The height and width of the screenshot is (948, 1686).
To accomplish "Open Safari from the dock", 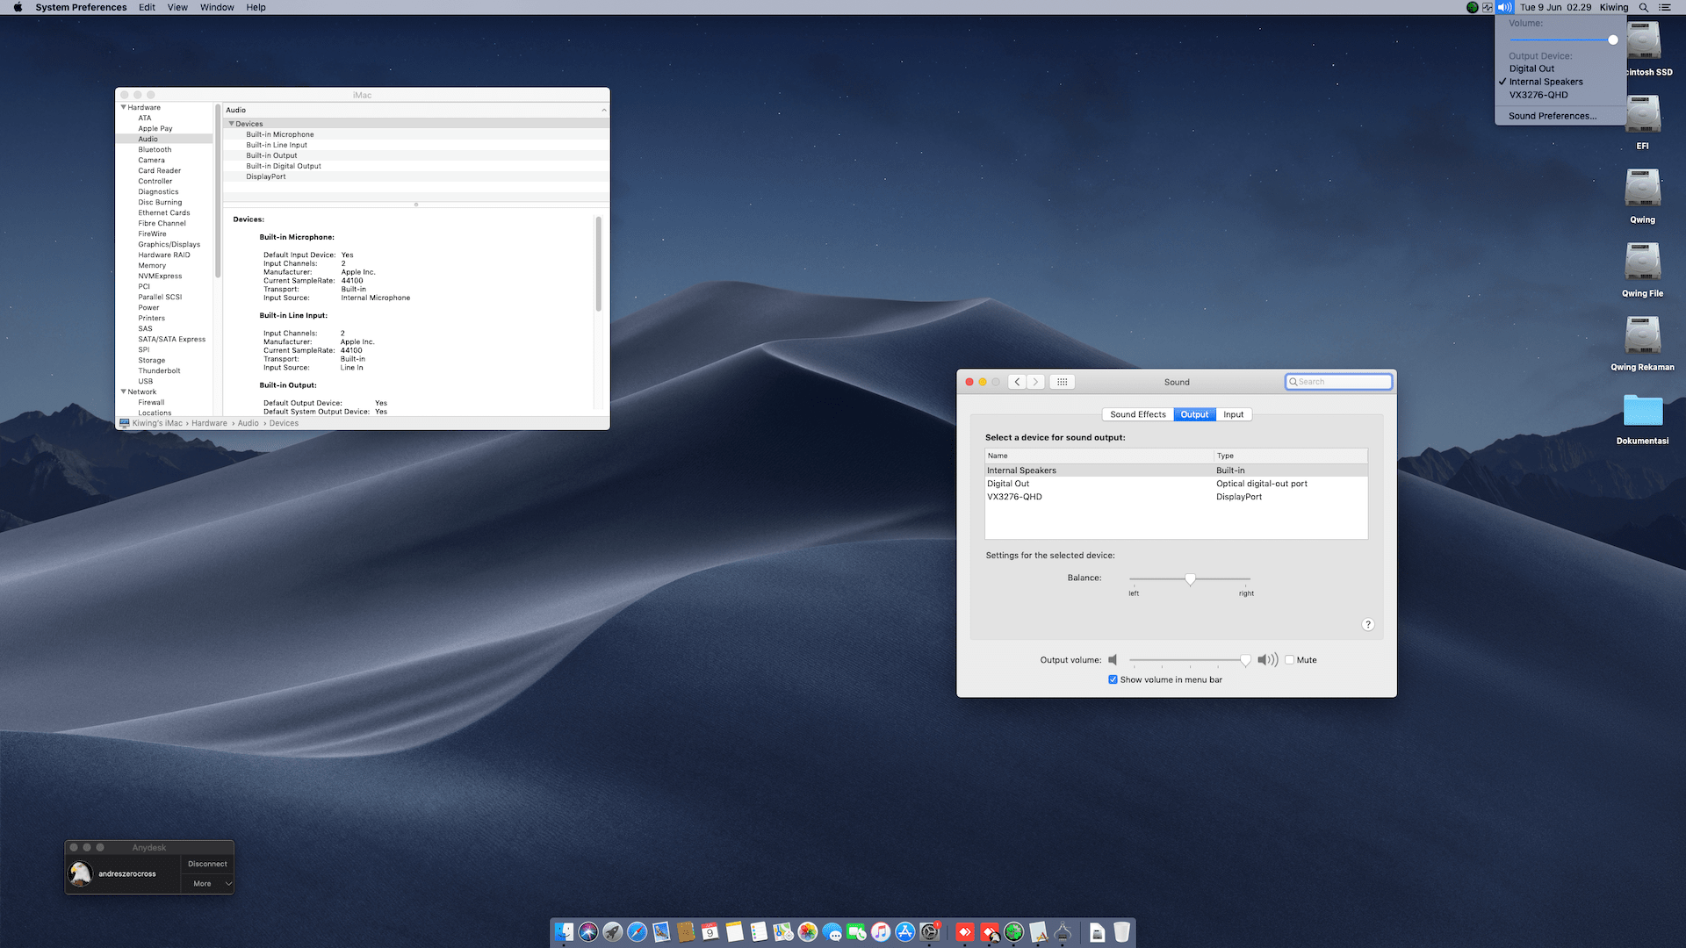I will [x=637, y=932].
